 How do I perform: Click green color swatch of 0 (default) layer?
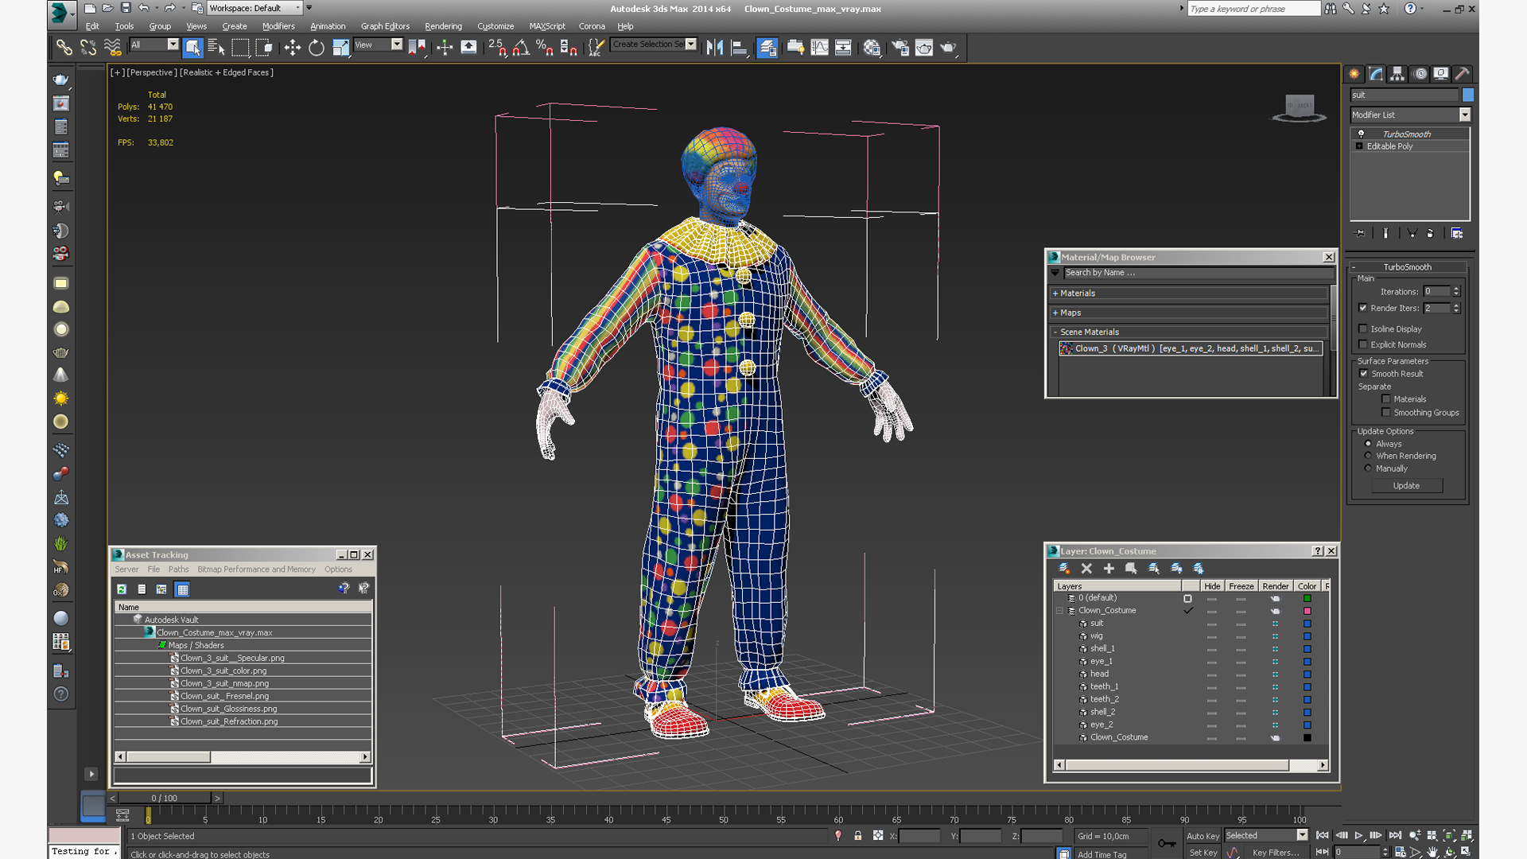1307,598
